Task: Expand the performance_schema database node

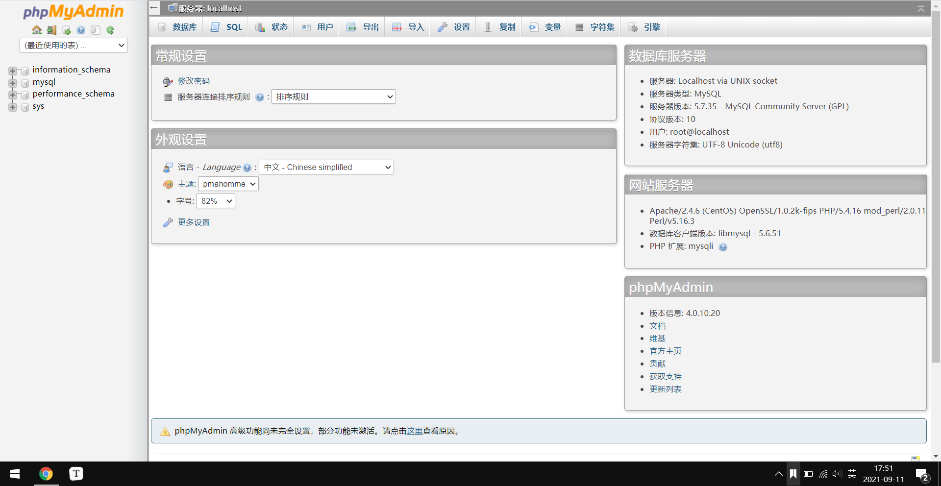Action: click(x=13, y=95)
